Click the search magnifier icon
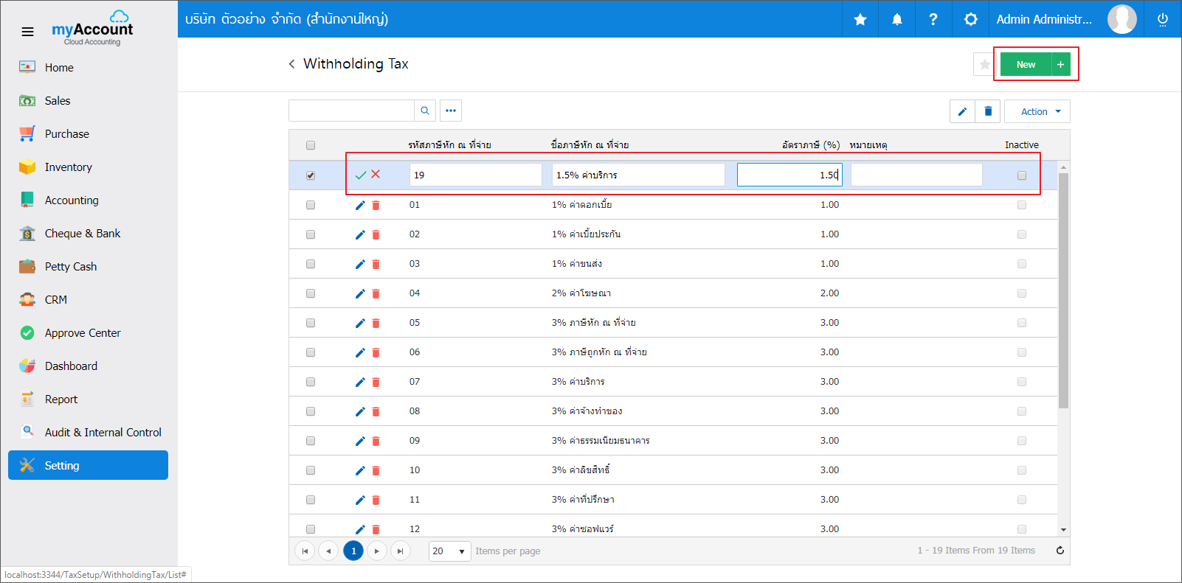Viewport: 1182px width, 583px height. 425,111
